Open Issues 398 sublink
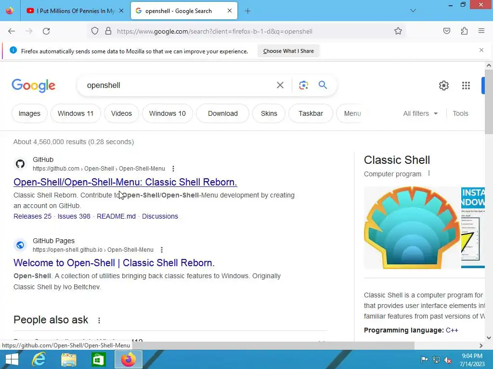Viewport: 493px width, 369px height. [x=74, y=216]
